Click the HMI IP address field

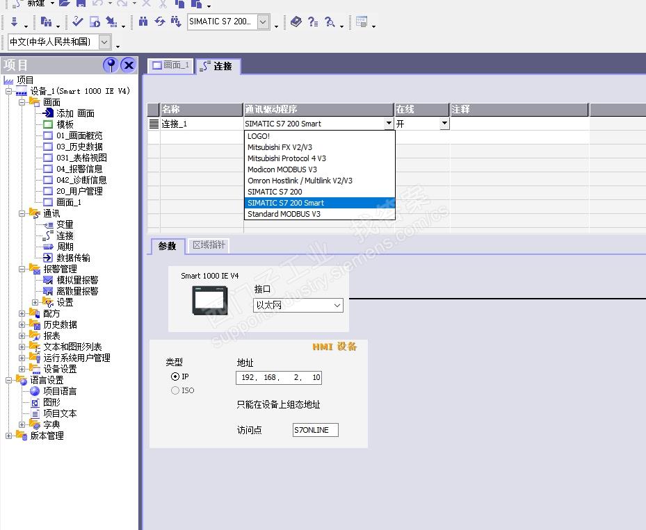[x=279, y=377]
